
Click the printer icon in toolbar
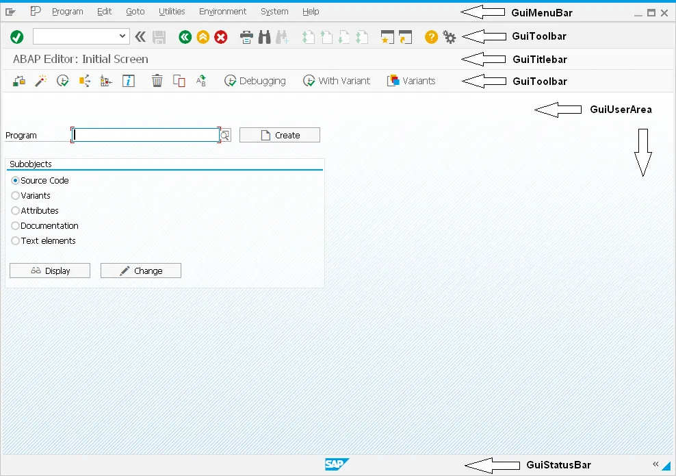(247, 37)
